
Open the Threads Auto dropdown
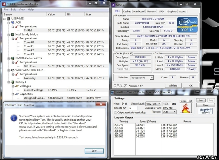coord(169,112)
